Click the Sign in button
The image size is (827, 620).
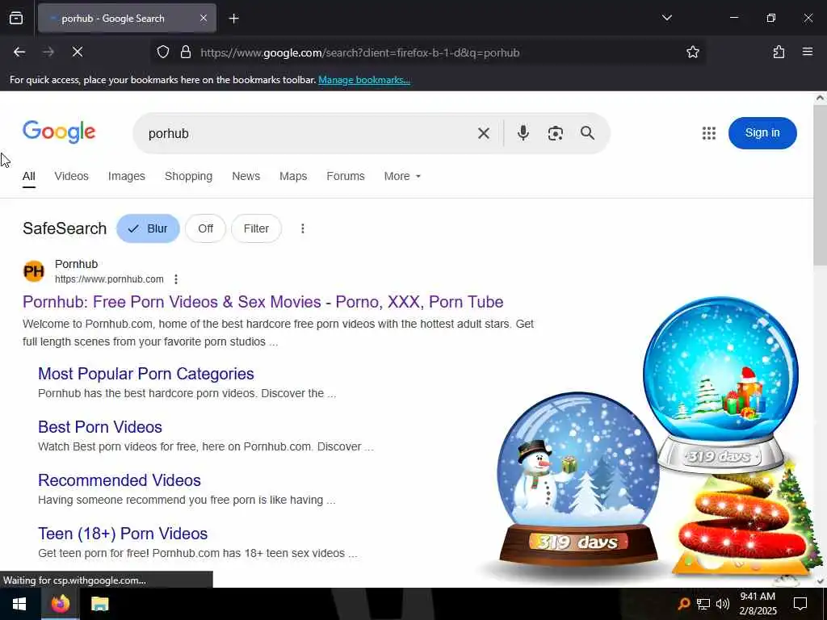tap(762, 133)
